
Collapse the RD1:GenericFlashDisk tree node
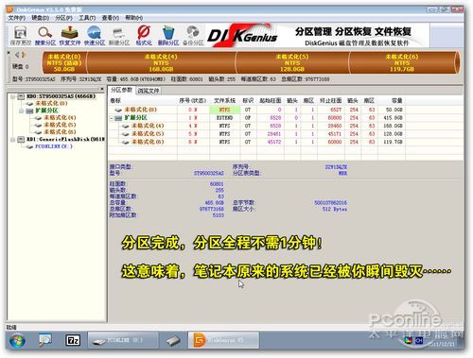click(x=13, y=139)
